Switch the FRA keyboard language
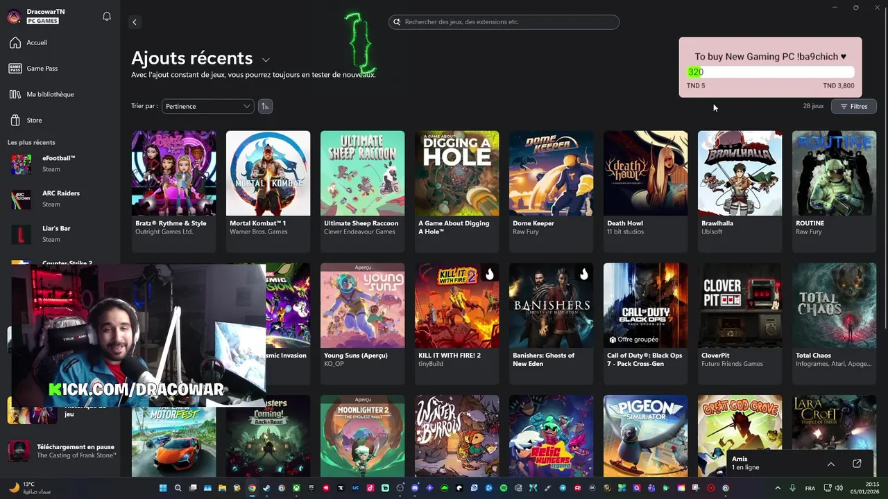The image size is (888, 499). 810,488
